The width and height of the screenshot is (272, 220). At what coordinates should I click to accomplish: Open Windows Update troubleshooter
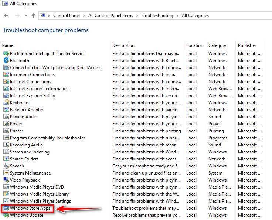pos(27,215)
